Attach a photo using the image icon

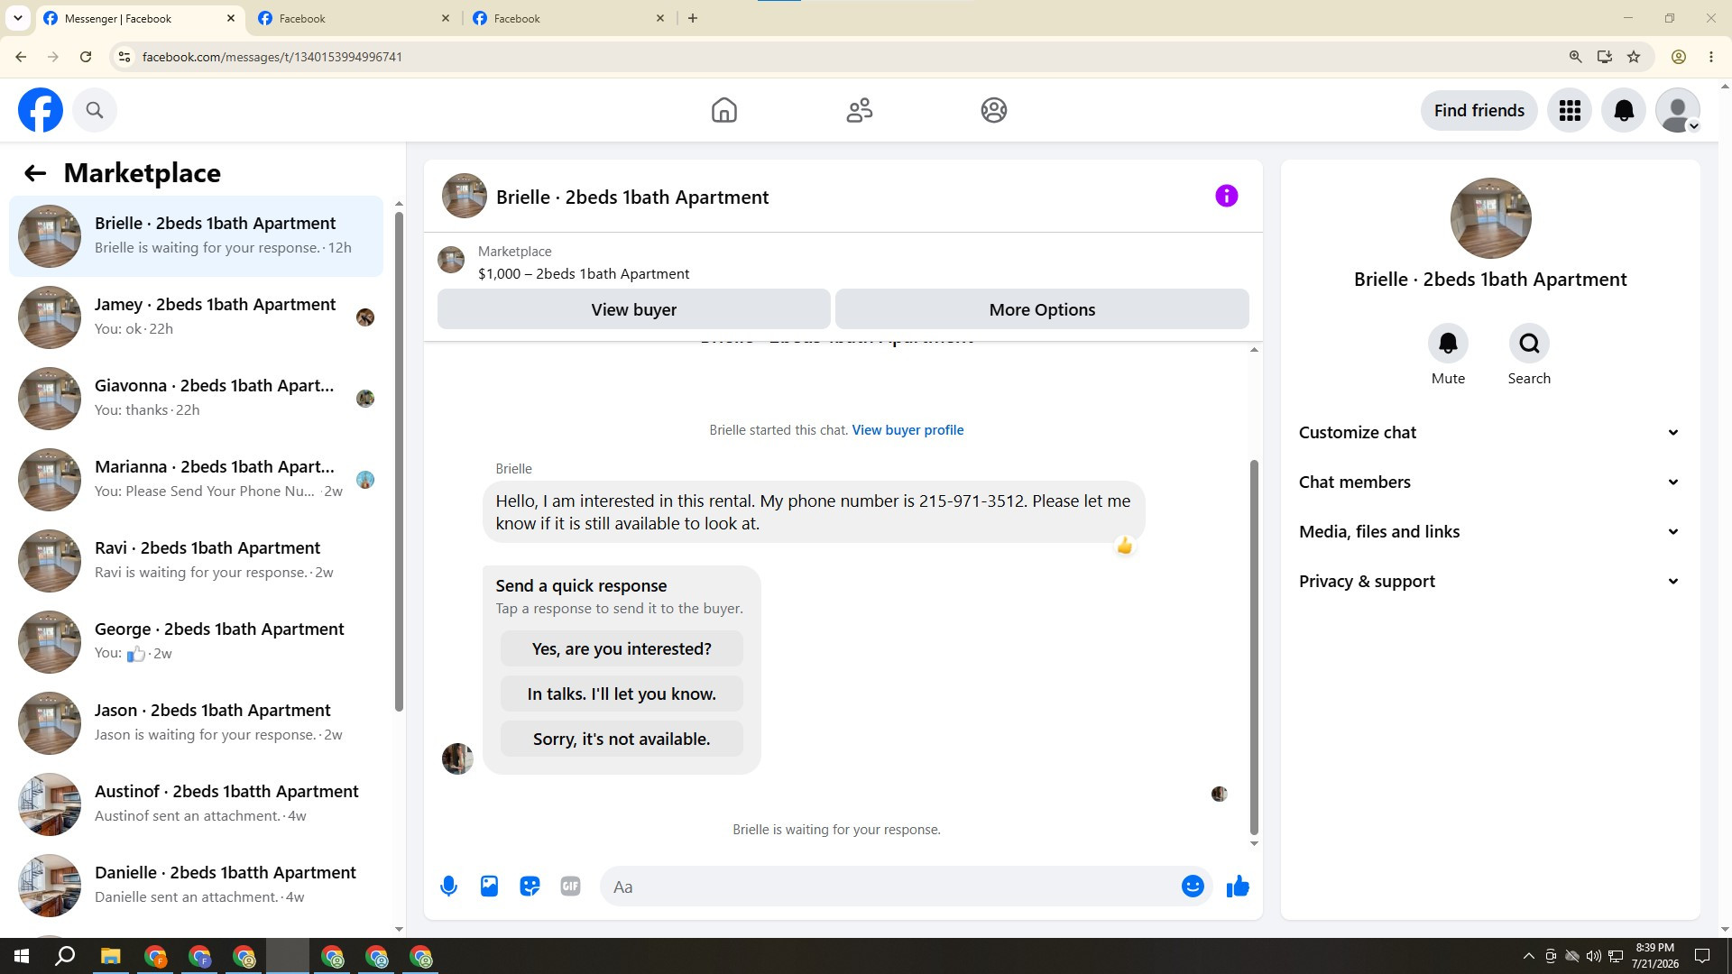[x=489, y=887]
